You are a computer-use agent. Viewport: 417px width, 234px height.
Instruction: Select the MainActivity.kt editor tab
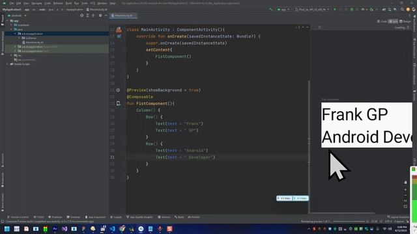pos(123,16)
